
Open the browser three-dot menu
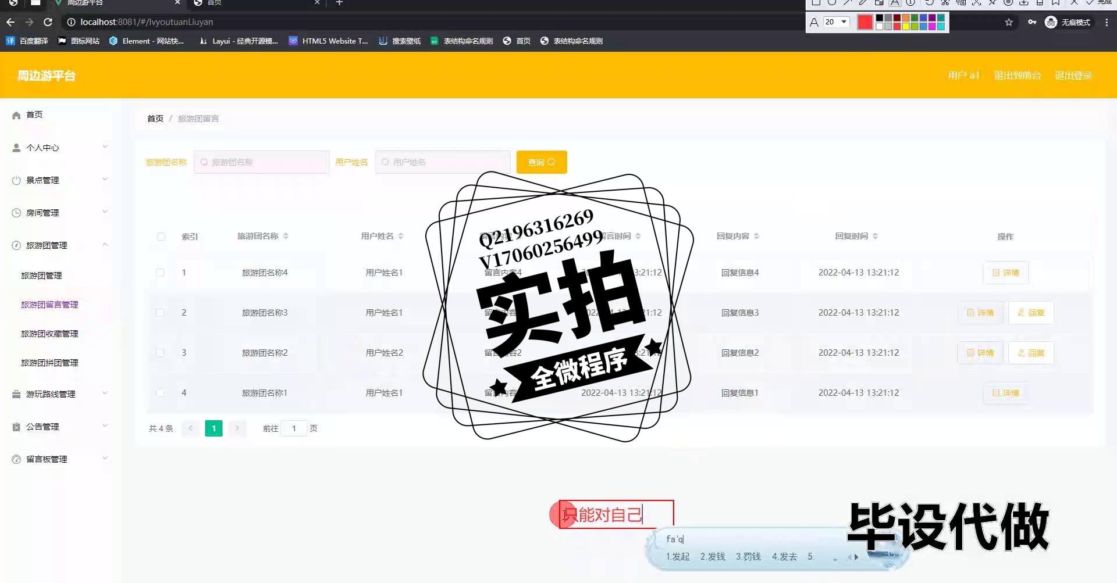tap(1107, 22)
